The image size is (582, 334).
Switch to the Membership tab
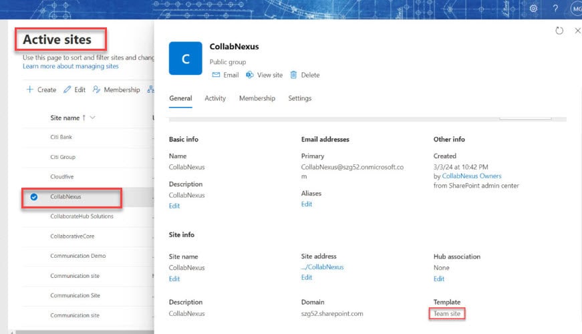coord(257,98)
